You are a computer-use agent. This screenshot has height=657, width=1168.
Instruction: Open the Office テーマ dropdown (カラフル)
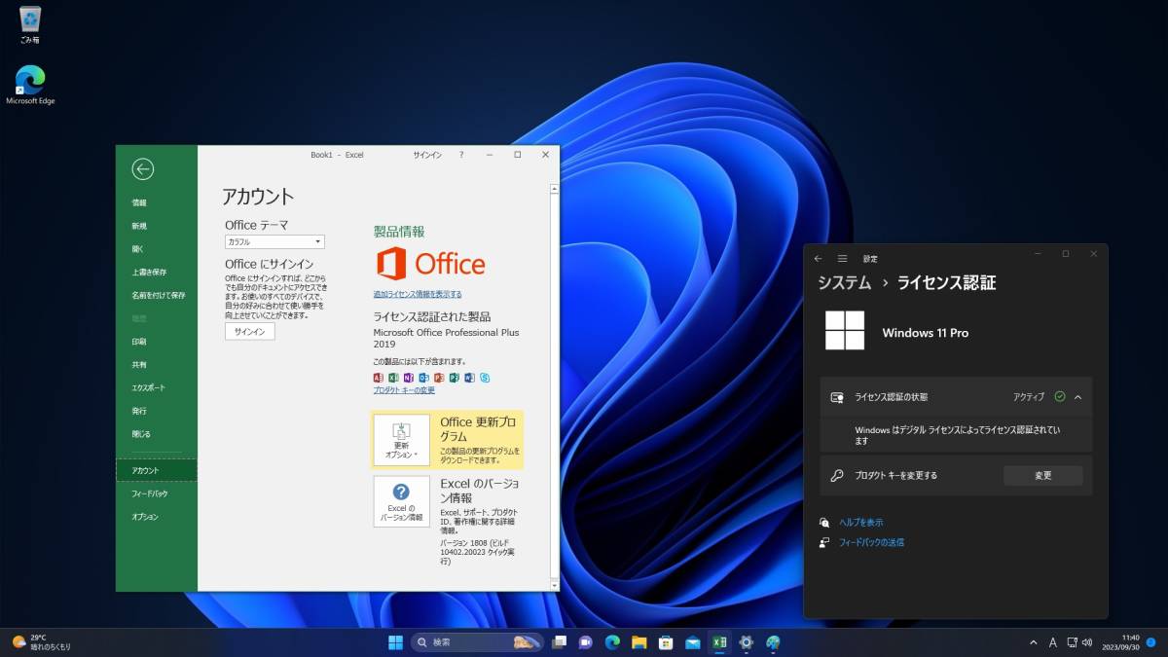pos(274,241)
